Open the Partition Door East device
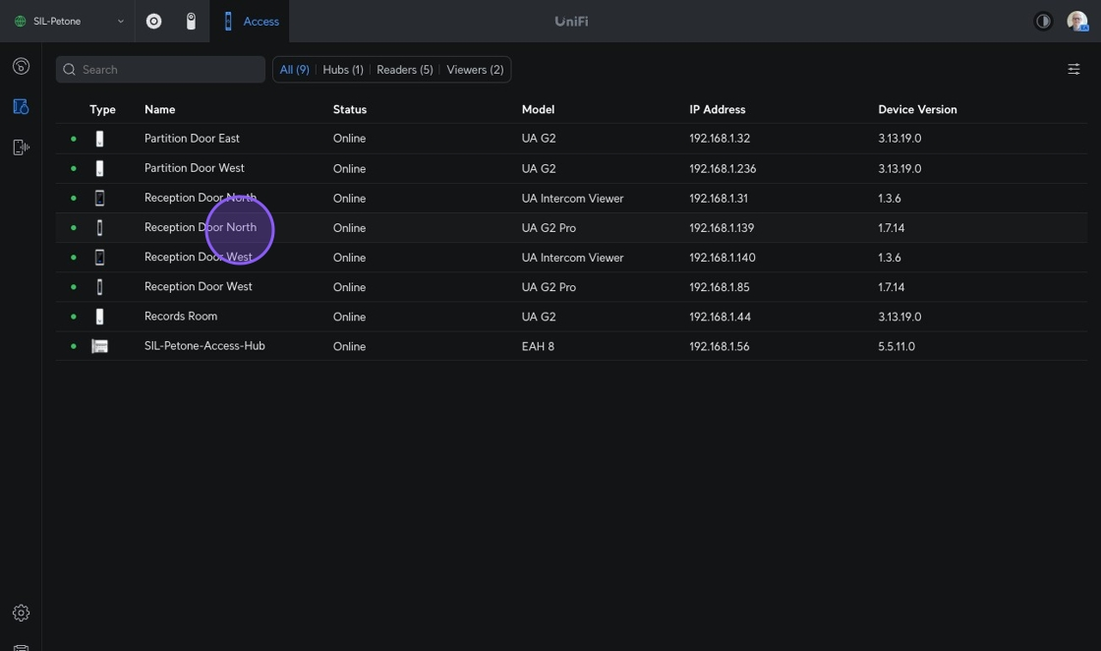 coord(192,139)
